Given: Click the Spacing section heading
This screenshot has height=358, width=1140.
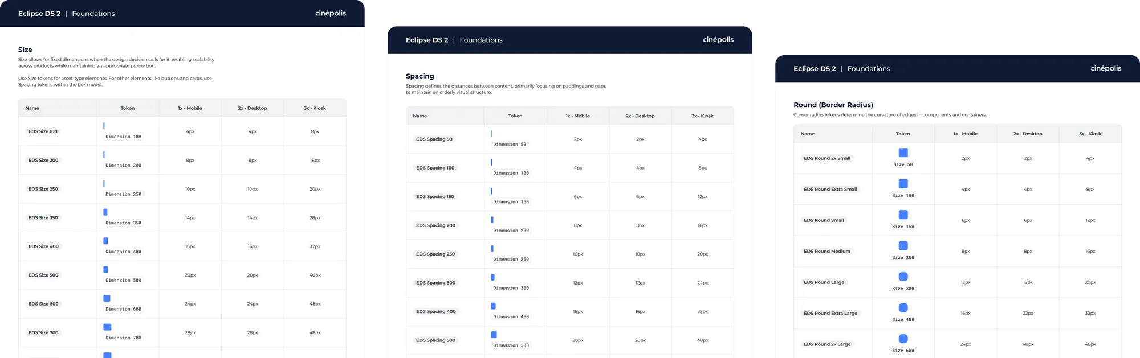Looking at the screenshot, I should coord(420,76).
